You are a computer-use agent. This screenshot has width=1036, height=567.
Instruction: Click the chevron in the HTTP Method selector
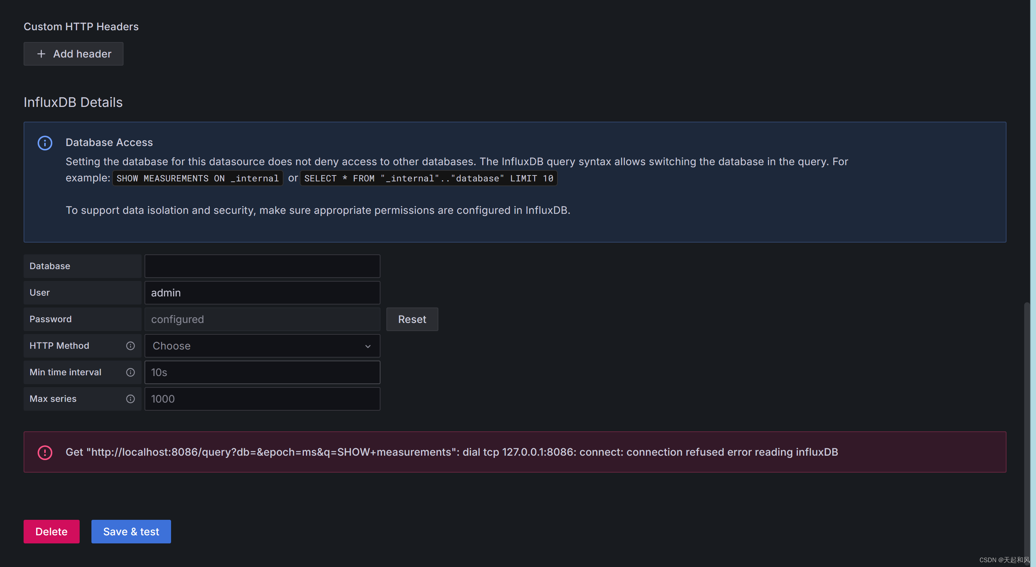(x=367, y=346)
